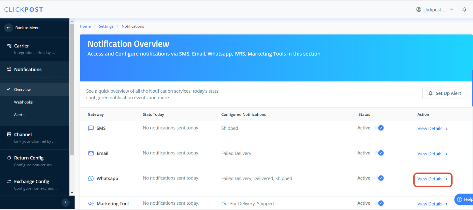The width and height of the screenshot is (473, 210).
Task: Click the ClickPost logo
Action: tap(23, 10)
